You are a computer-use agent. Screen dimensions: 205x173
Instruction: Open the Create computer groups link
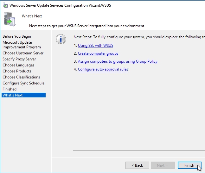click(x=98, y=53)
